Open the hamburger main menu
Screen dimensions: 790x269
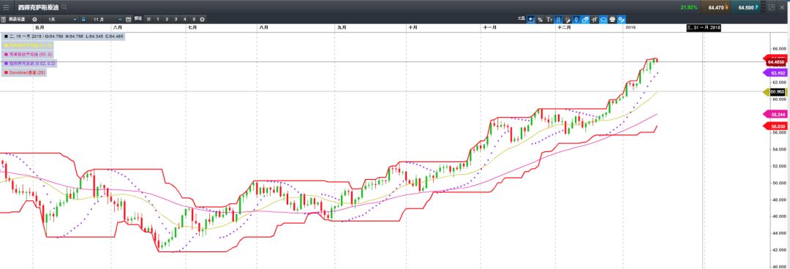coord(6,7)
